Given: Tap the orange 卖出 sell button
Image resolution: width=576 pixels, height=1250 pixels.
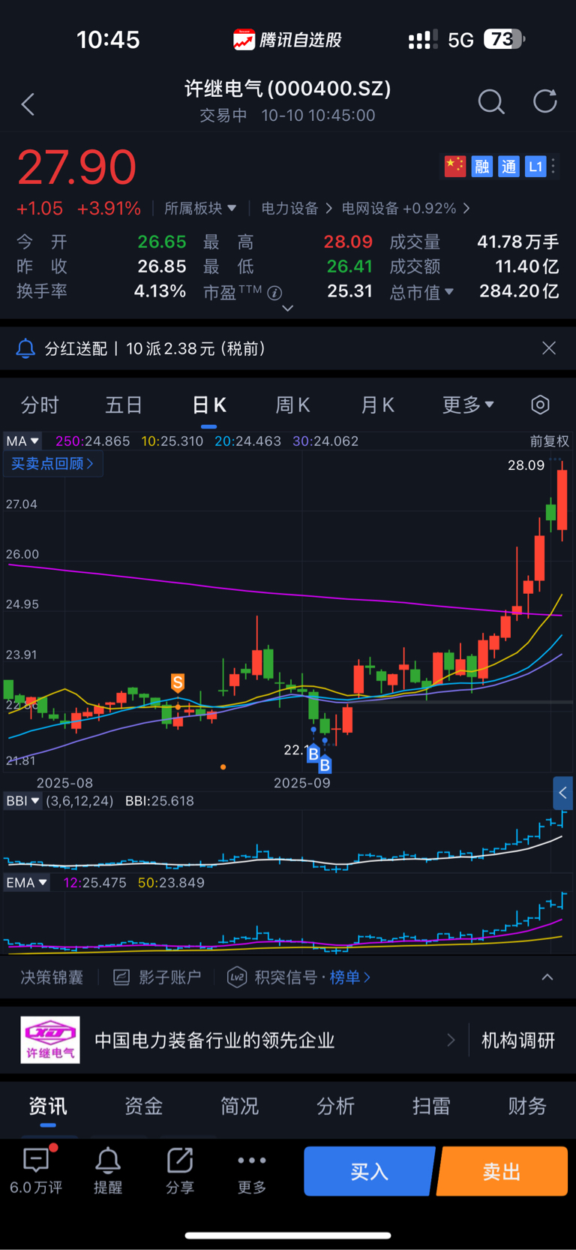Looking at the screenshot, I should coord(502,1171).
